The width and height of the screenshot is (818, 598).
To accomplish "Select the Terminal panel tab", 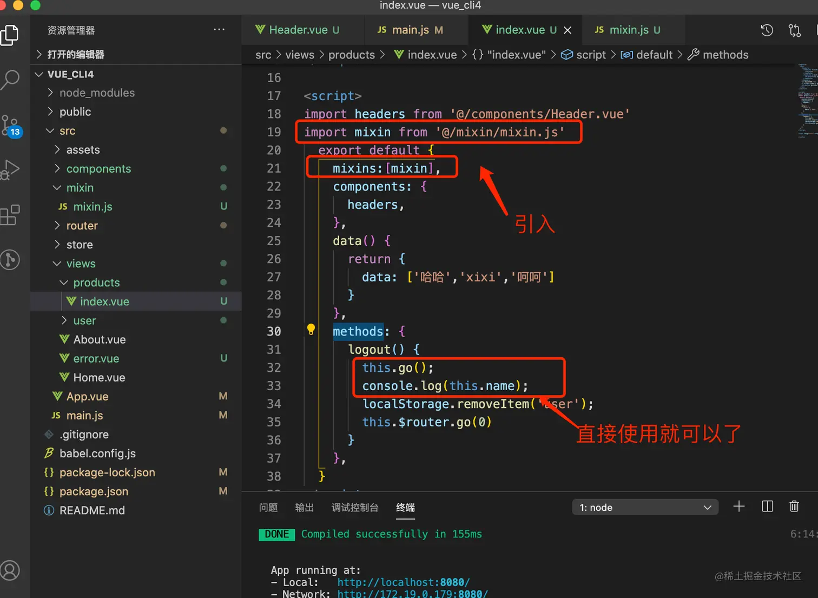I will [x=405, y=508].
